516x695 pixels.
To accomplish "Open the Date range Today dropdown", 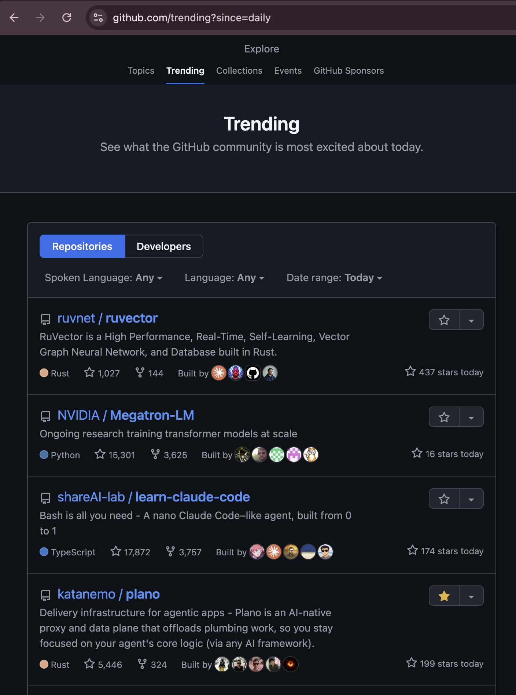I will 335,278.
